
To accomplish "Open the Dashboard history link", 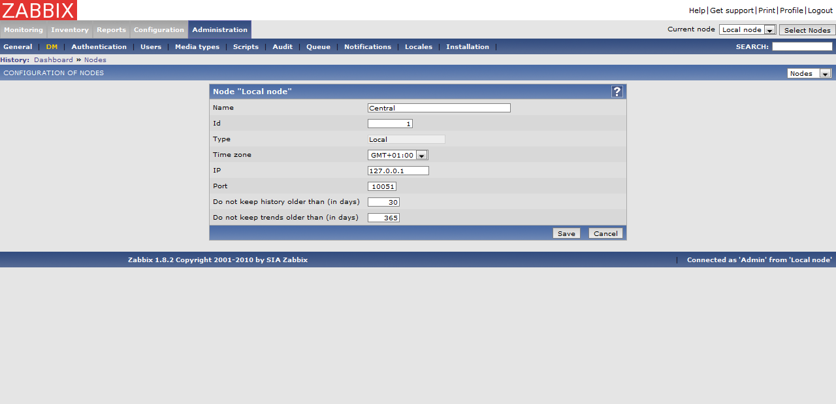I will coord(54,60).
